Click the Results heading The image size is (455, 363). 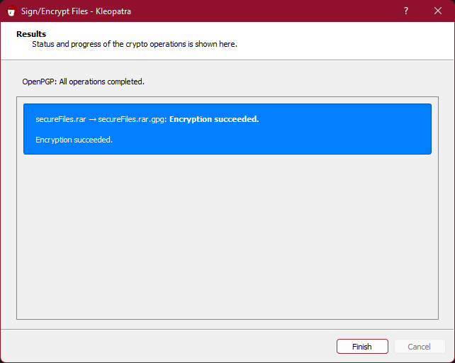31,34
